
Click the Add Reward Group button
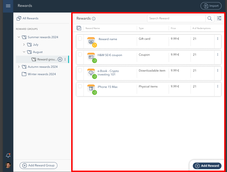click(x=38, y=165)
